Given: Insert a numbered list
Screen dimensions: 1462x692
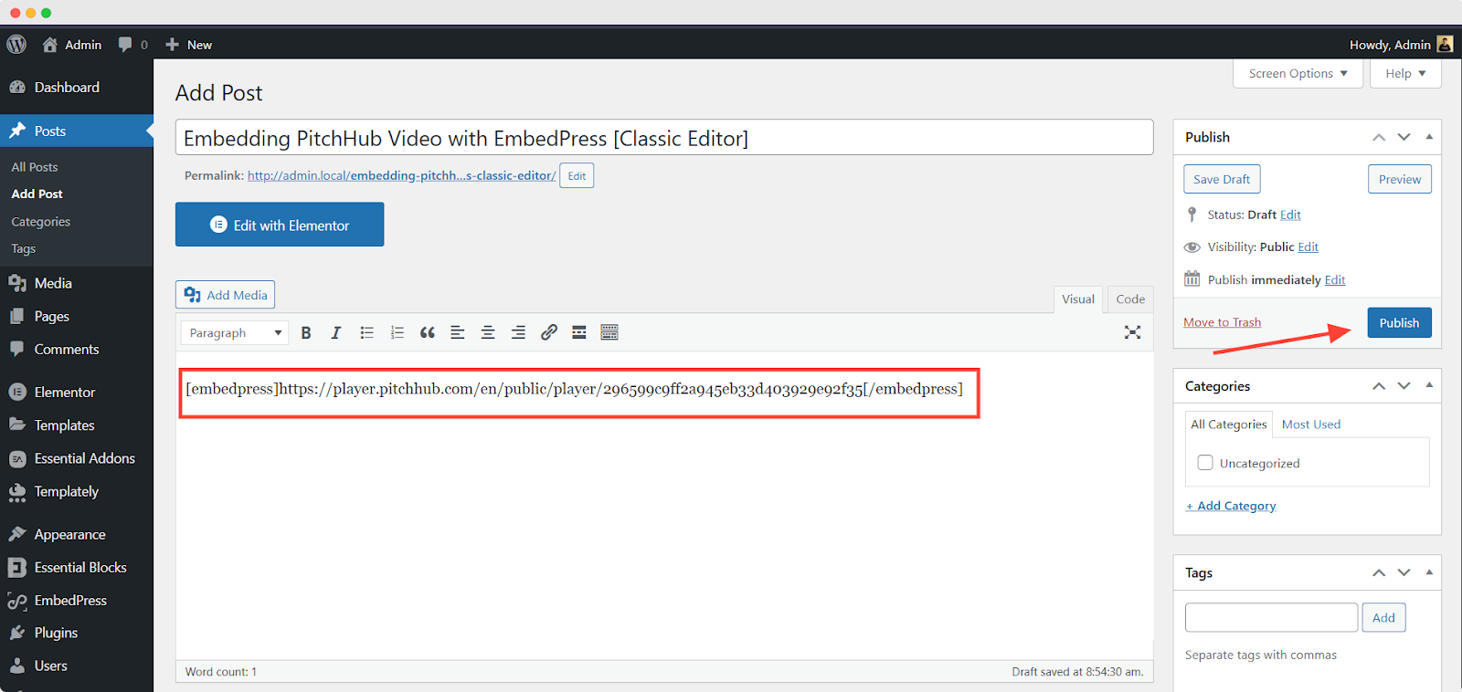Looking at the screenshot, I should point(397,332).
